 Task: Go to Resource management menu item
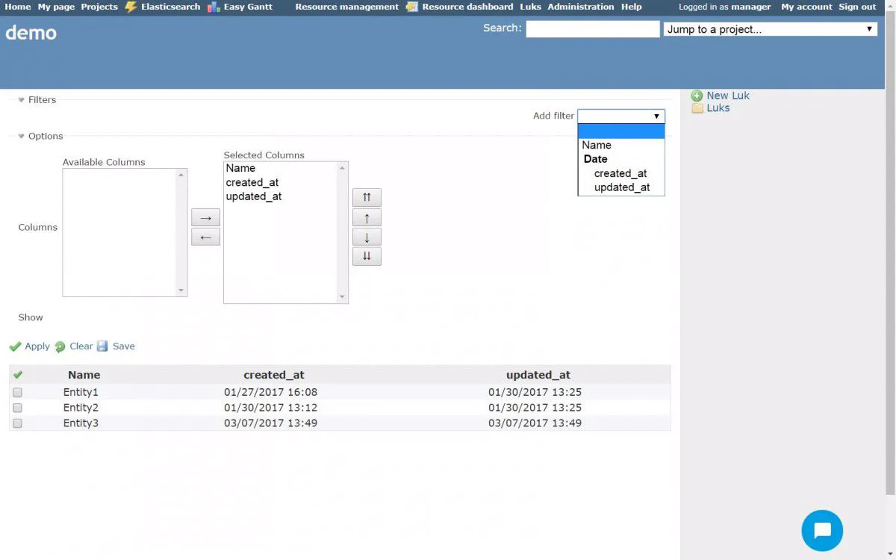point(346,7)
